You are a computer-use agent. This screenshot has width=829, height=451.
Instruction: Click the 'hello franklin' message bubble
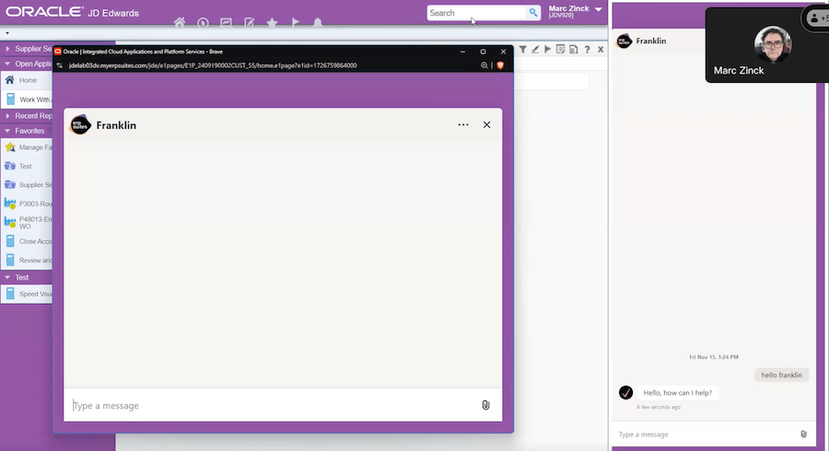pyautogui.click(x=781, y=375)
